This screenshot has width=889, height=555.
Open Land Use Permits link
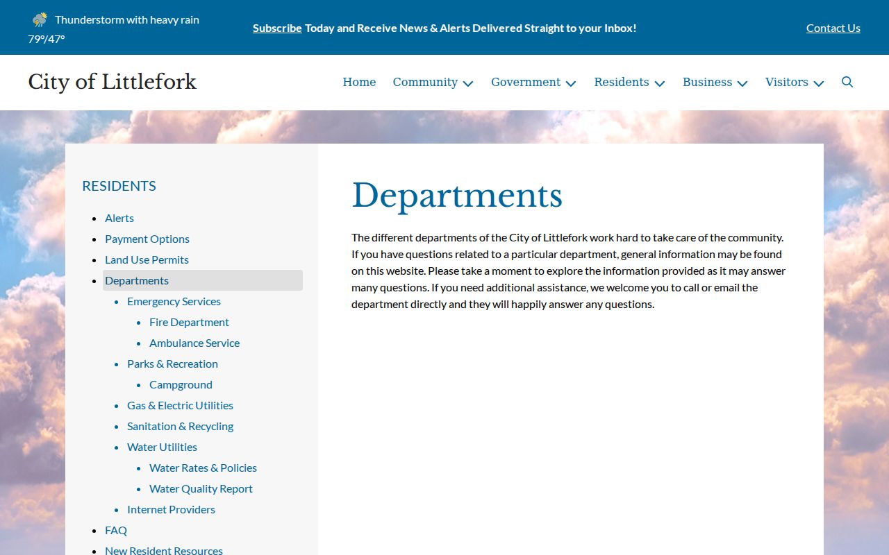pos(147,259)
